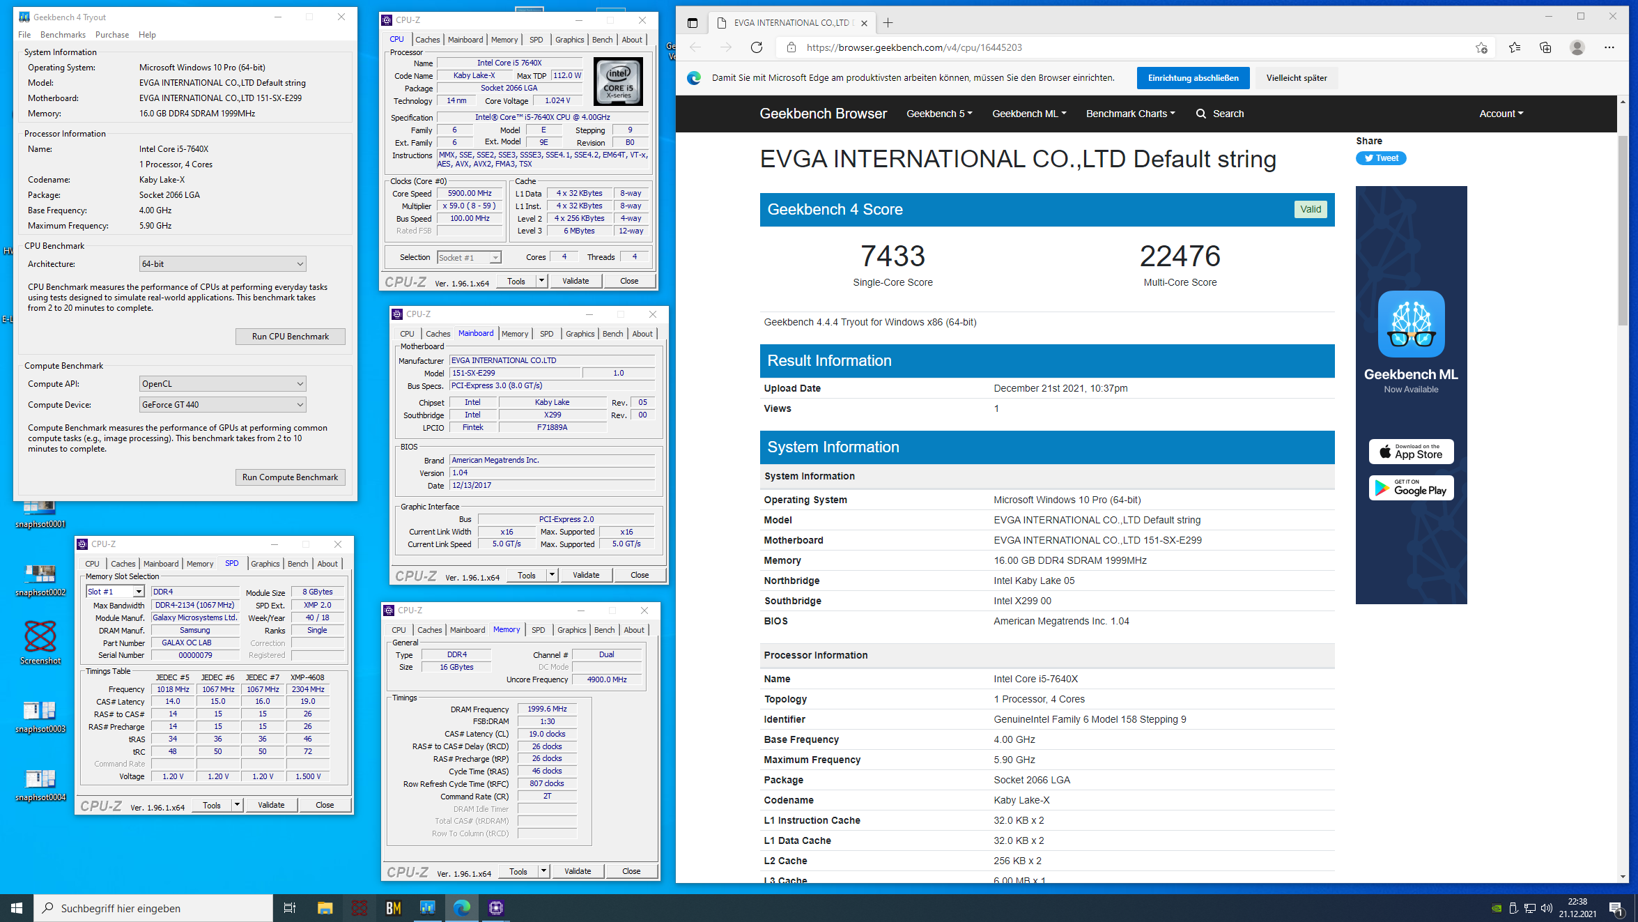Open Compute API OpenCL dropdown
Screen dimensions: 1638x922
(x=222, y=384)
